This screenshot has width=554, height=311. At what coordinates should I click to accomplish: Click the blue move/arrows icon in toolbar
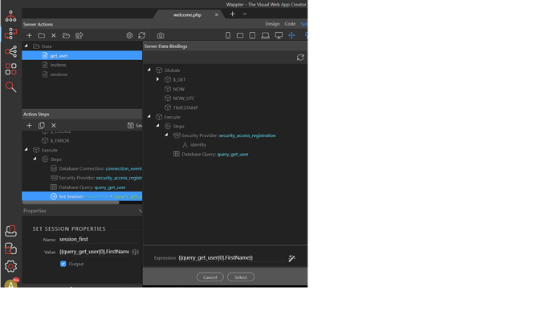291,35
